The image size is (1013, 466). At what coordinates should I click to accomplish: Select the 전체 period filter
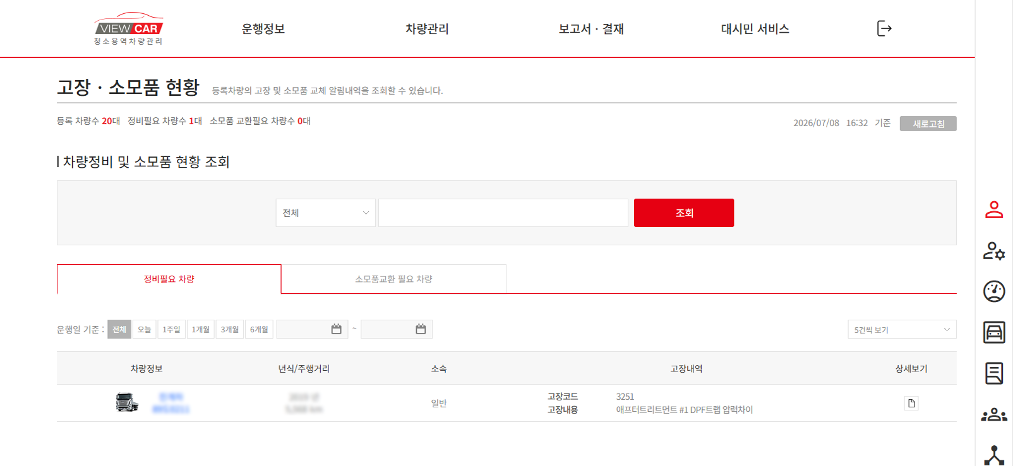119,329
